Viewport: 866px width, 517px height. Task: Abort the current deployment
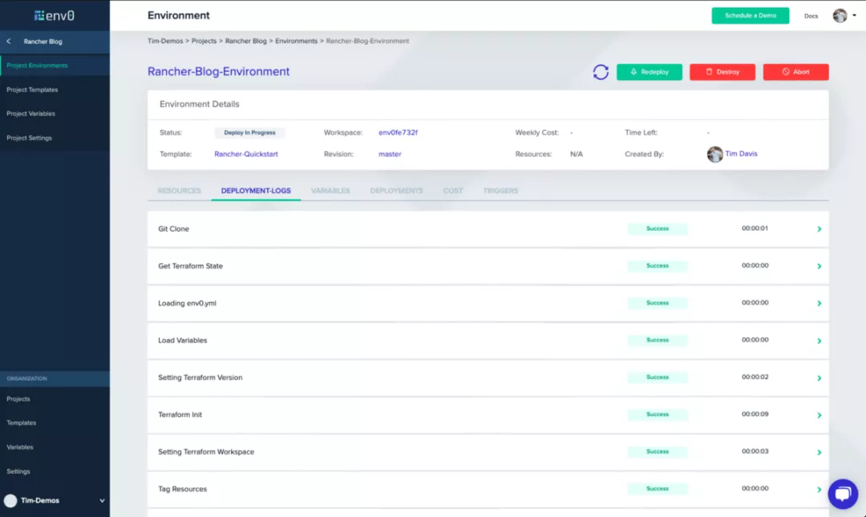796,72
